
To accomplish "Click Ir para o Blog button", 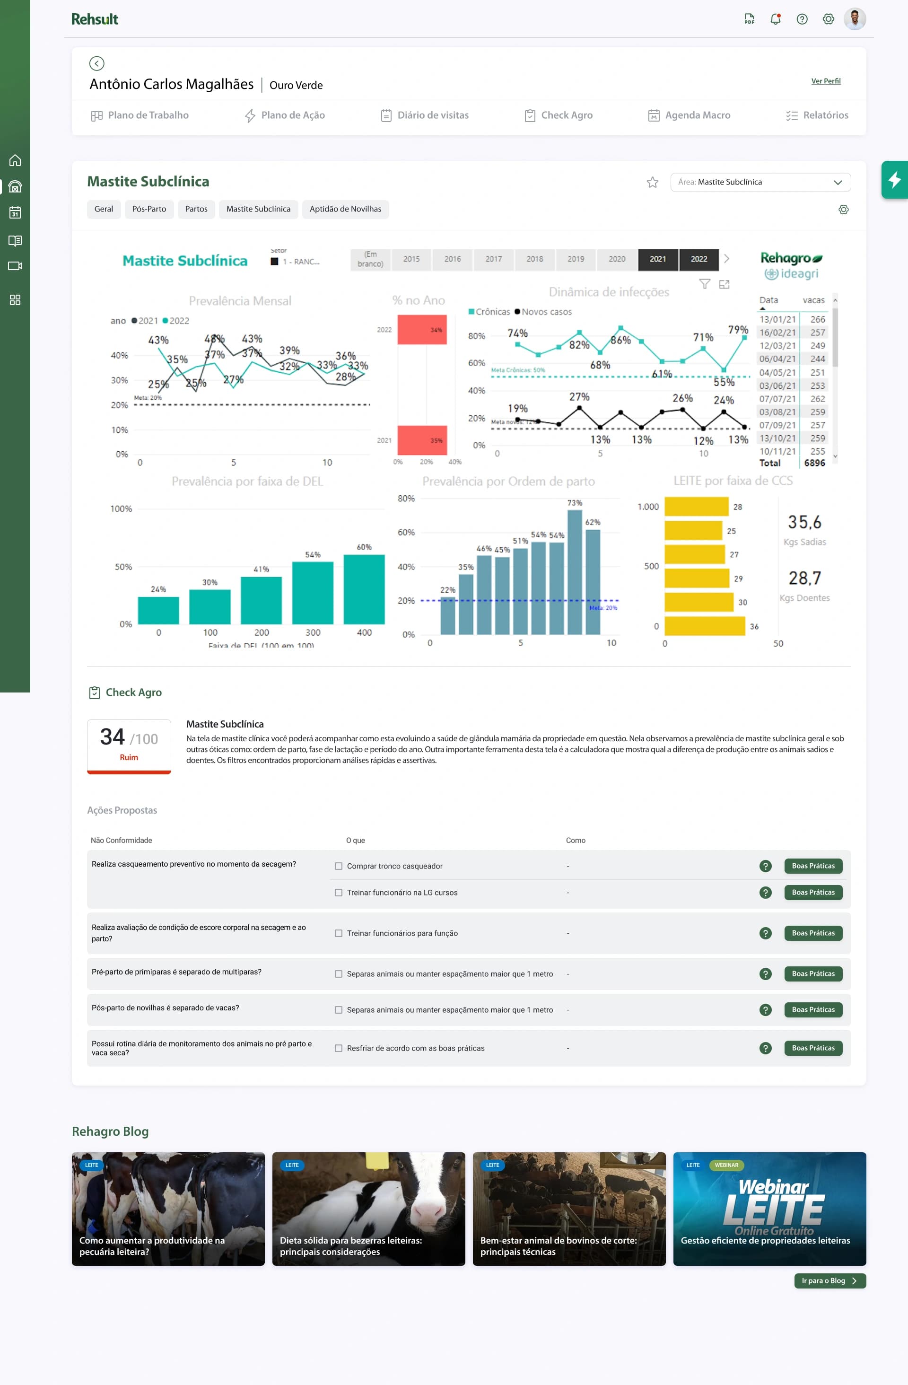I will point(830,1280).
